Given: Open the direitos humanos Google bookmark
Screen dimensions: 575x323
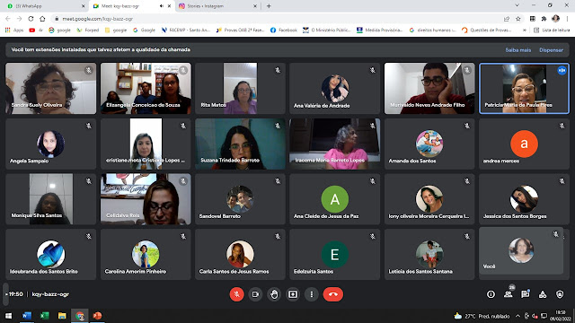Looking at the screenshot, I should pyautogui.click(x=432, y=30).
